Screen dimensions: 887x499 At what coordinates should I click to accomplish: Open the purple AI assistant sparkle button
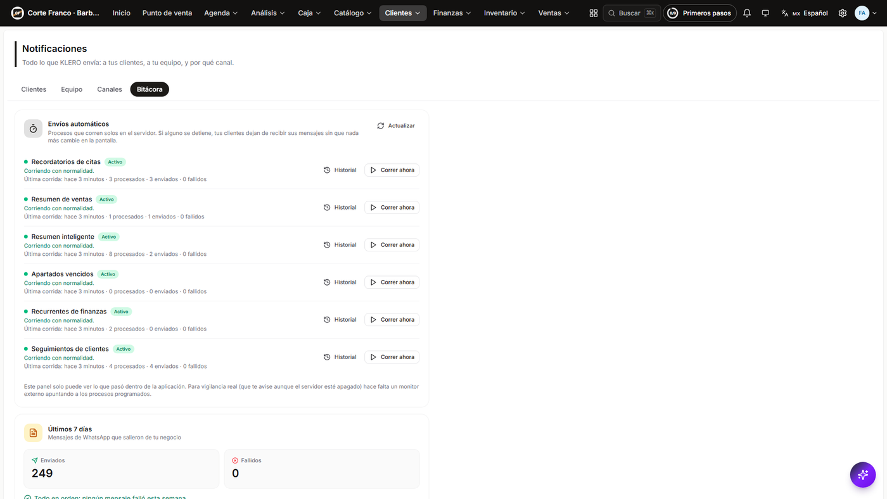tap(863, 474)
